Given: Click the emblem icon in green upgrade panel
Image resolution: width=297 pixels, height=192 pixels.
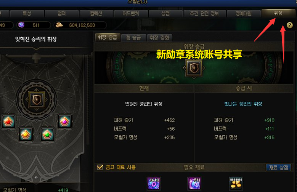Looking at the screenshot, I should point(194,68).
